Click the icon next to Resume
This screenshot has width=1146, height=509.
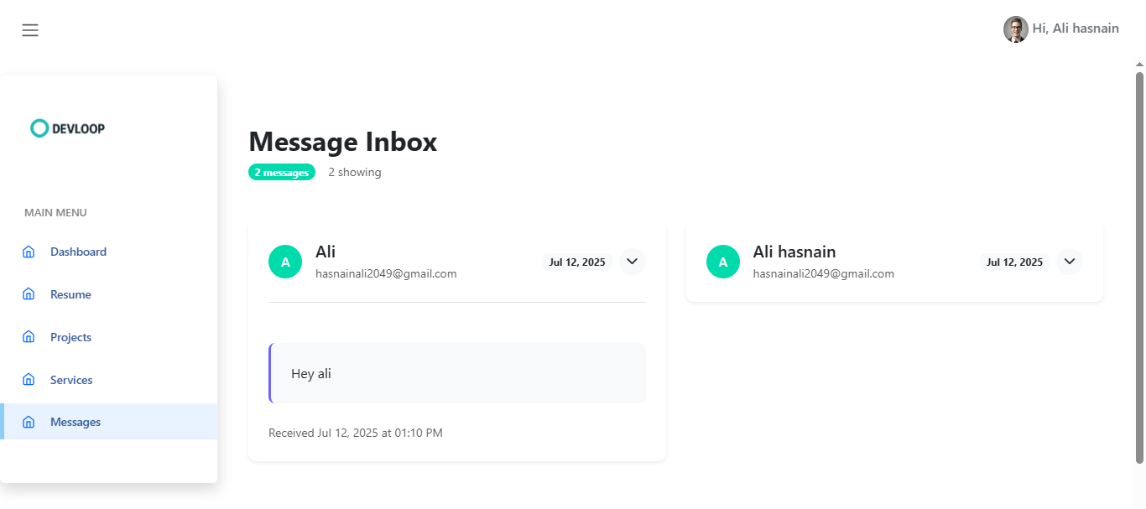[29, 294]
